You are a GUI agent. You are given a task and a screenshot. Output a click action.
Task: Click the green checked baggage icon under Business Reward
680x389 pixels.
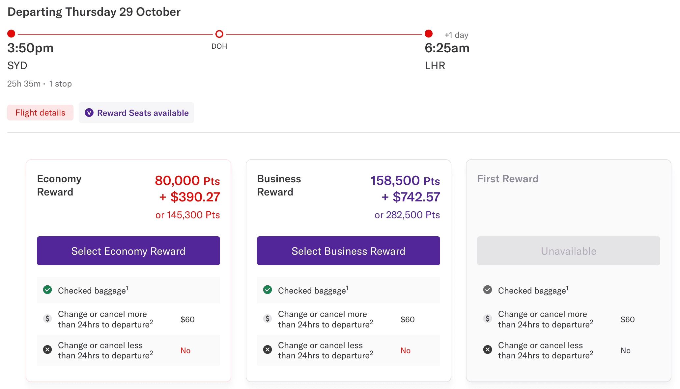pos(268,290)
